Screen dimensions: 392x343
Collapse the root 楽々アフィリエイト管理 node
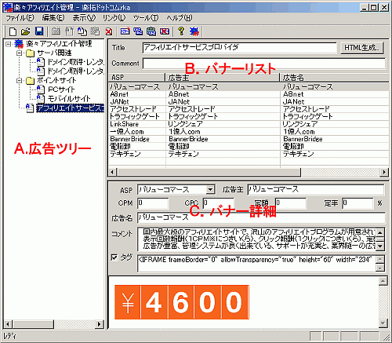9,44
